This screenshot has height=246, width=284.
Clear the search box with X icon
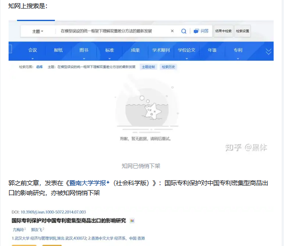pyautogui.click(x=172, y=31)
